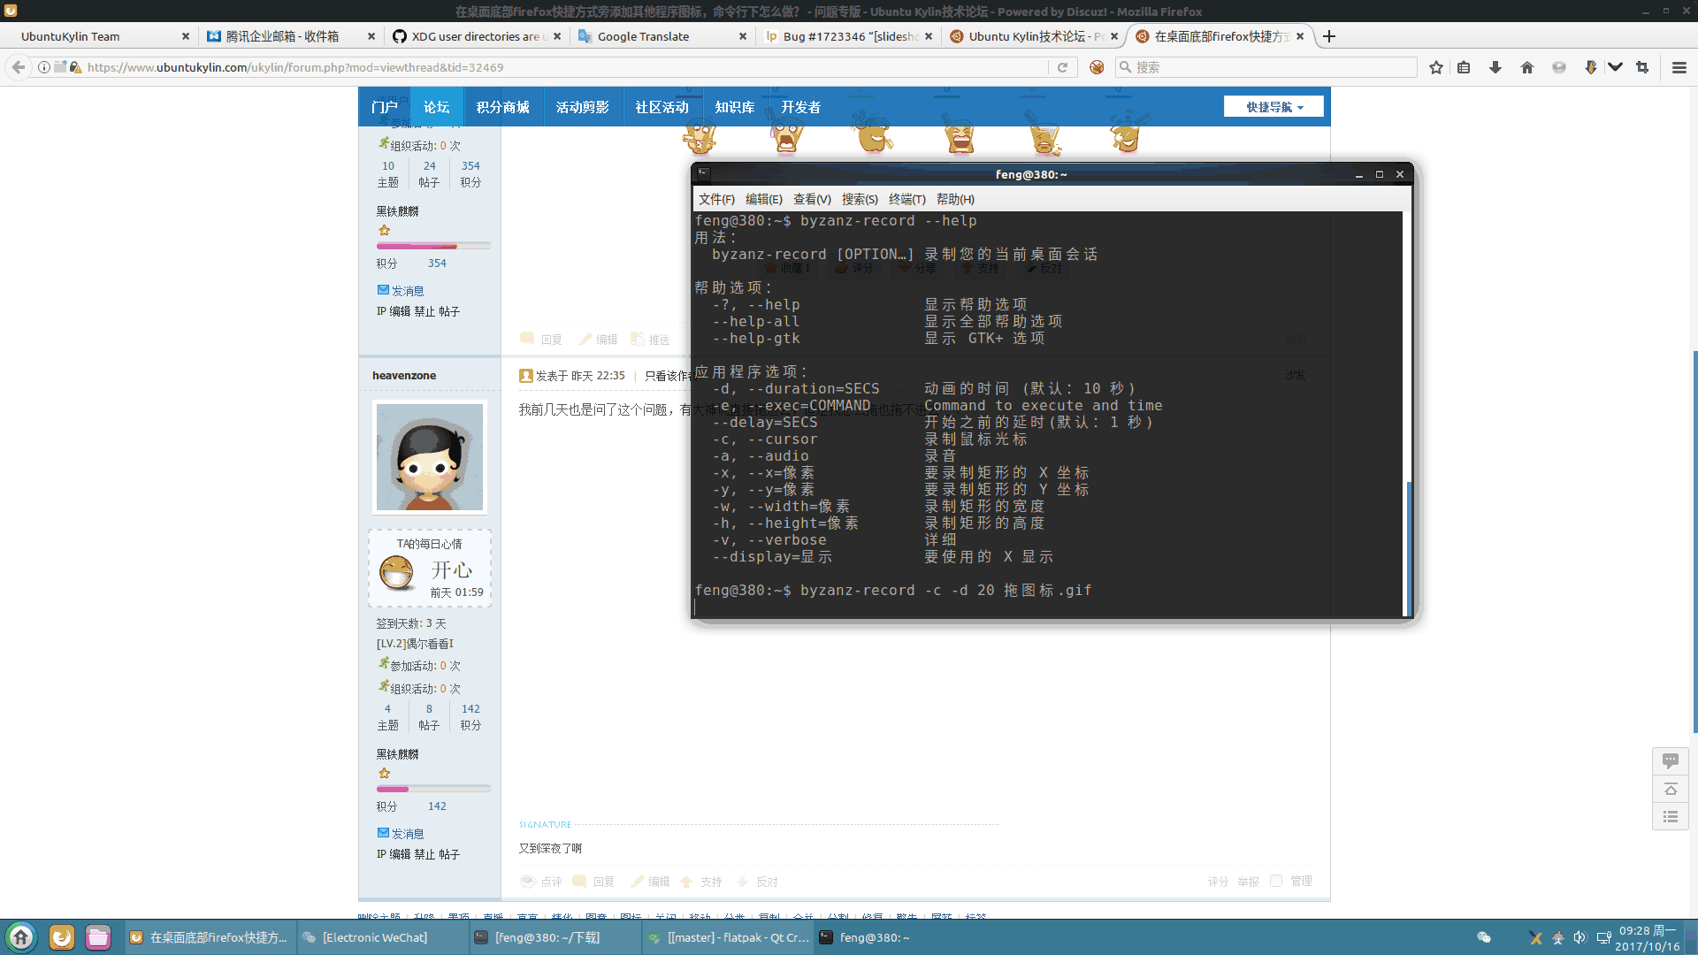This screenshot has width=1698, height=955.
Task: Open terminal 终端(T) menu
Action: pyautogui.click(x=906, y=199)
